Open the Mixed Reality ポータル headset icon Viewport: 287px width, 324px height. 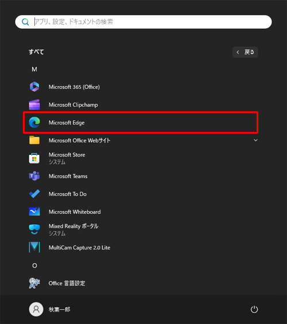click(34, 229)
